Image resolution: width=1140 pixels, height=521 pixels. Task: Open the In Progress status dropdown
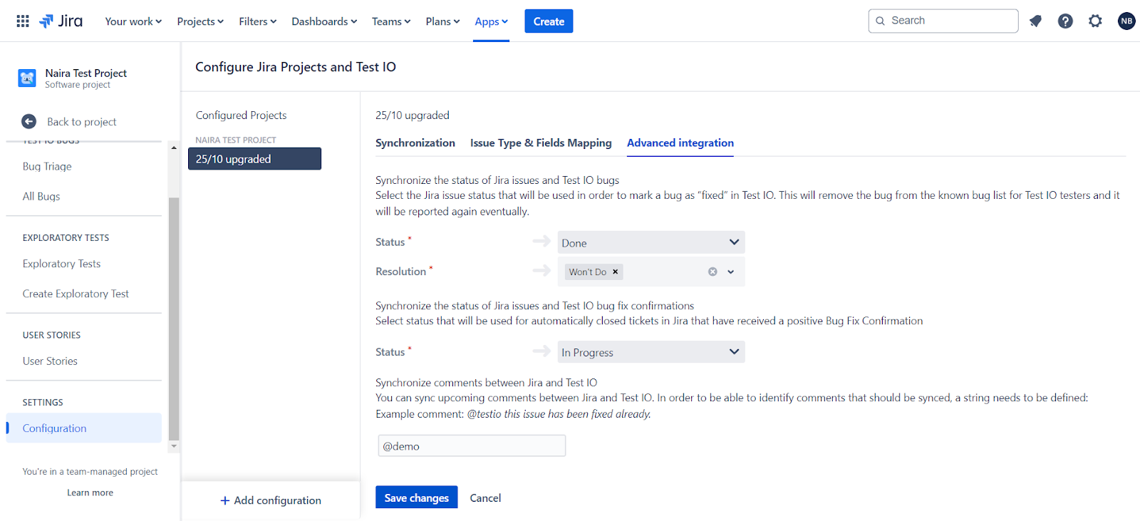point(651,352)
